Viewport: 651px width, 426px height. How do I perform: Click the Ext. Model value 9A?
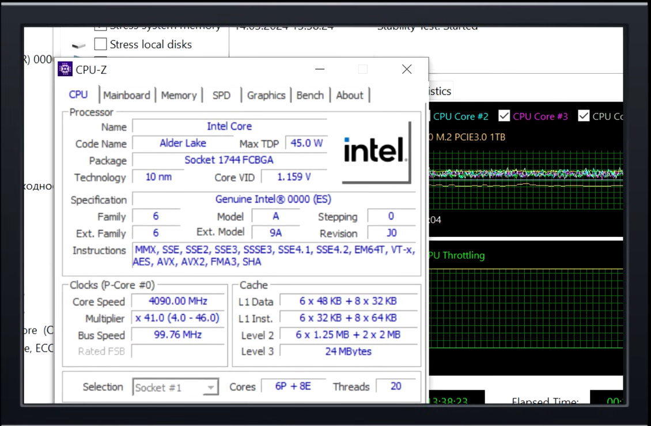click(276, 233)
